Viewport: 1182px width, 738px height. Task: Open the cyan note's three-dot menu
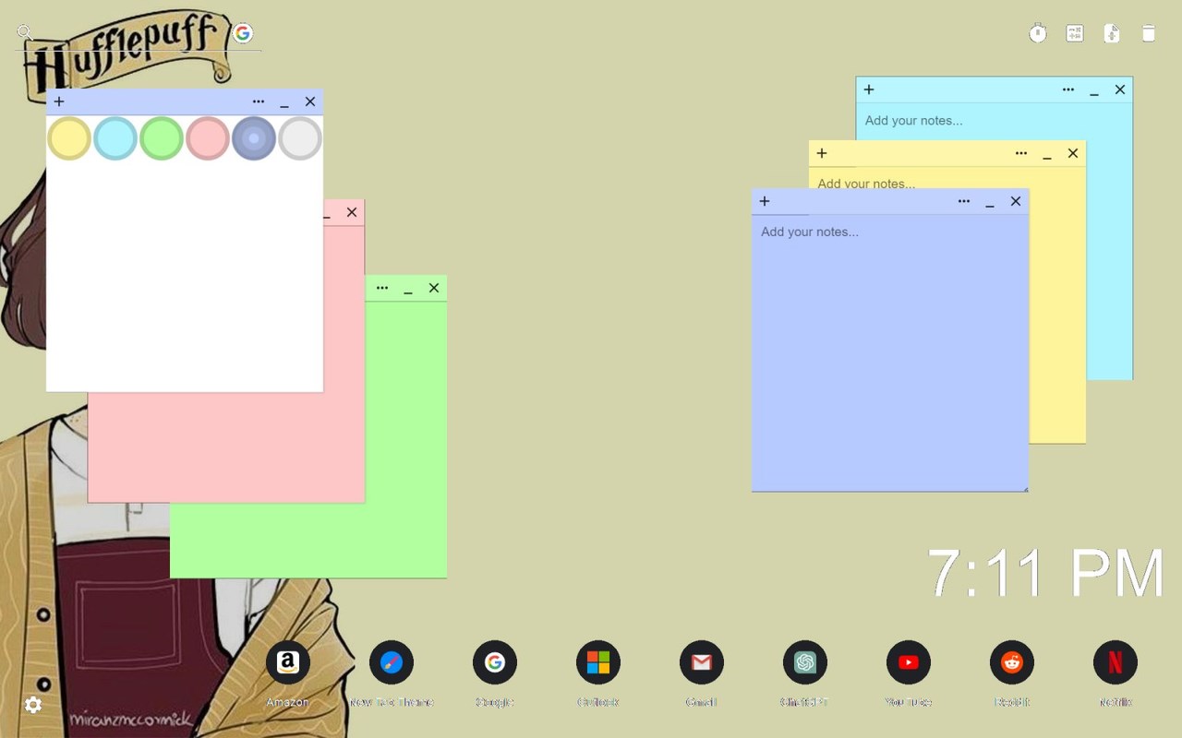pos(1068,89)
